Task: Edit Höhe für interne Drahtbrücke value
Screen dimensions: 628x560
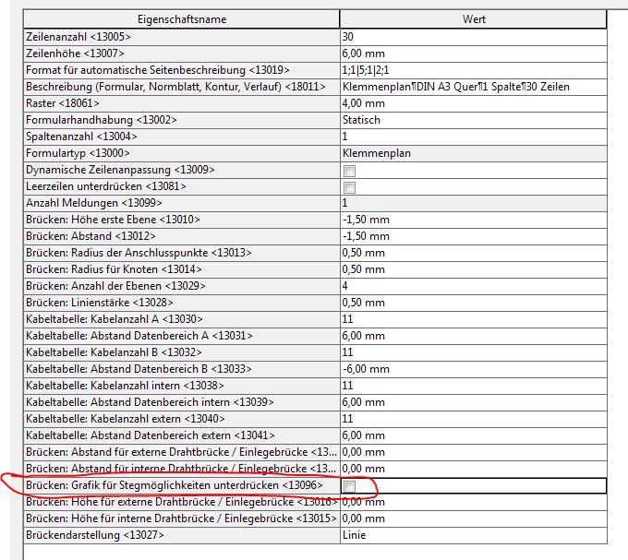Action: click(x=474, y=518)
